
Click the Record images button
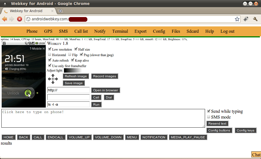104,76
